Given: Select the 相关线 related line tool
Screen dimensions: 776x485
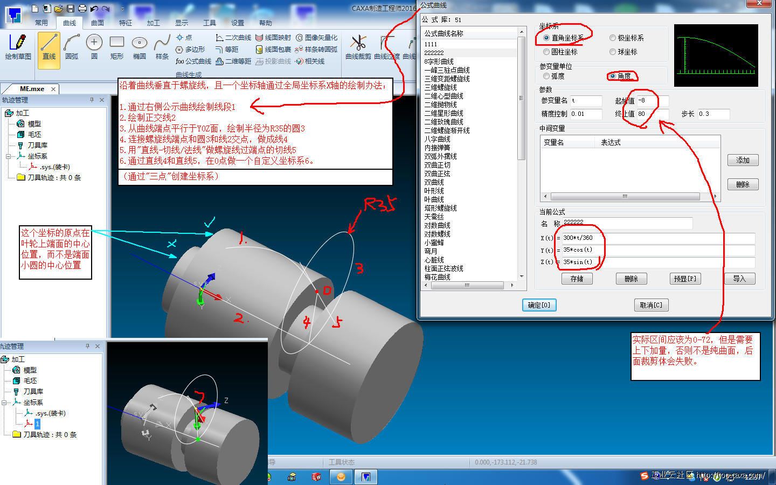Looking at the screenshot, I should pyautogui.click(x=310, y=61).
